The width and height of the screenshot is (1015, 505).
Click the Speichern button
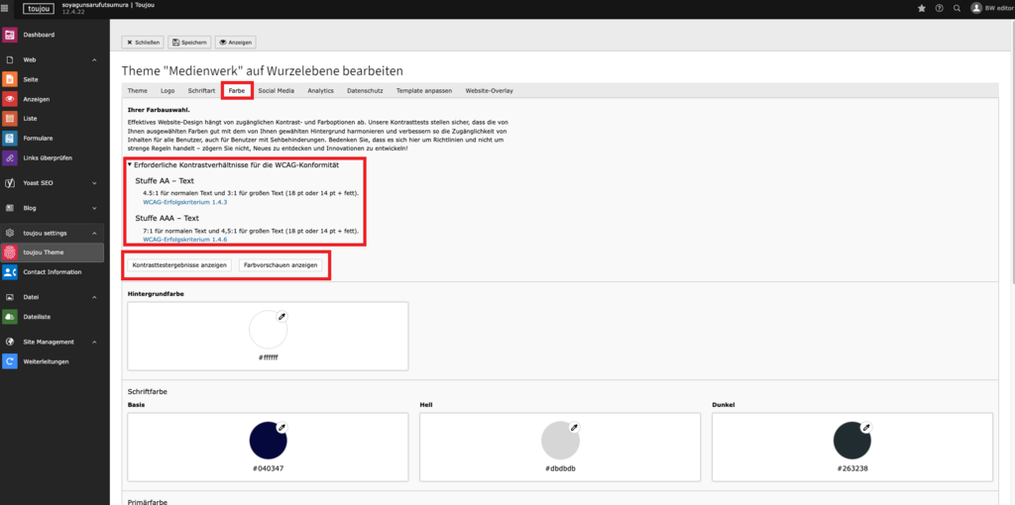click(x=189, y=43)
